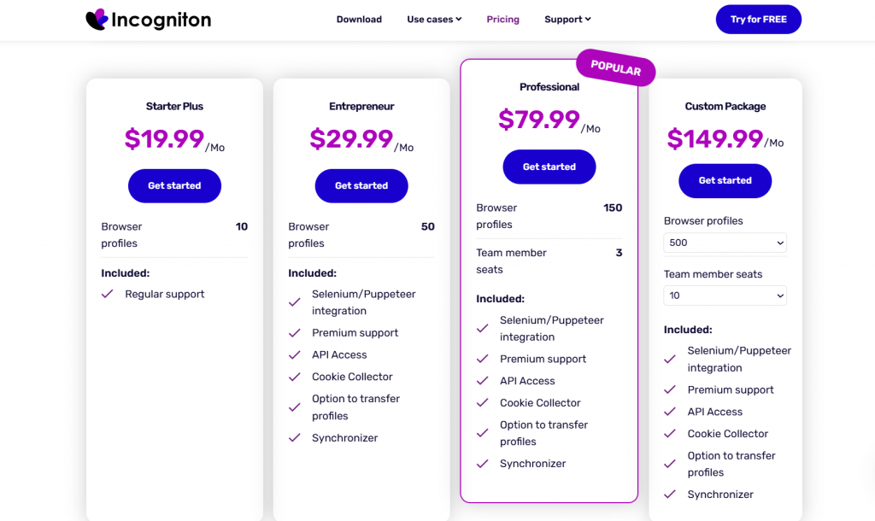Open the Team member seats dropdown
Screen dimensions: 875x521
pyautogui.click(x=725, y=296)
